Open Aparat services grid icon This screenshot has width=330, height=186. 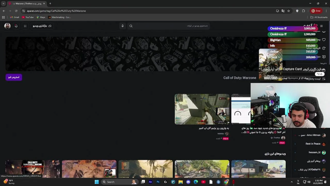[x=25, y=26]
